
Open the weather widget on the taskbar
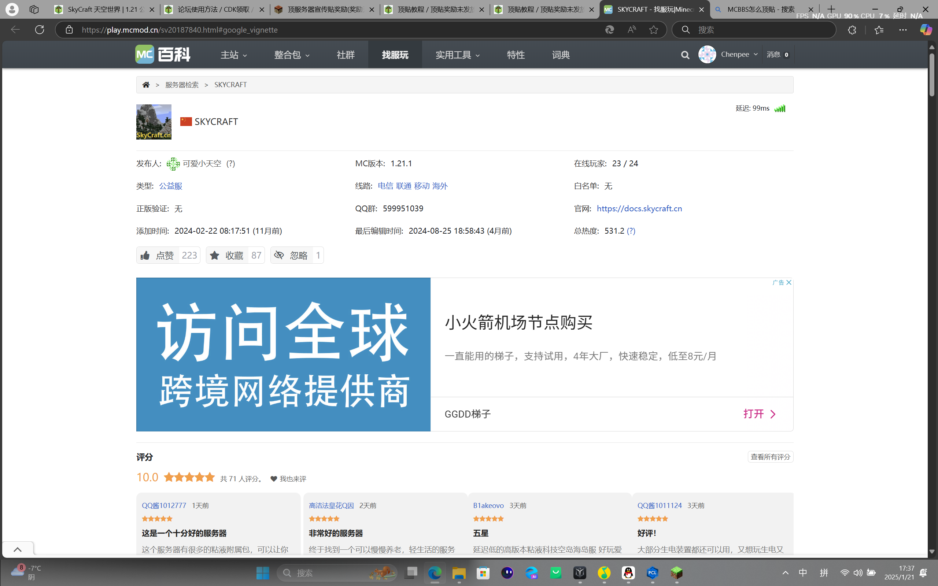[26, 572]
